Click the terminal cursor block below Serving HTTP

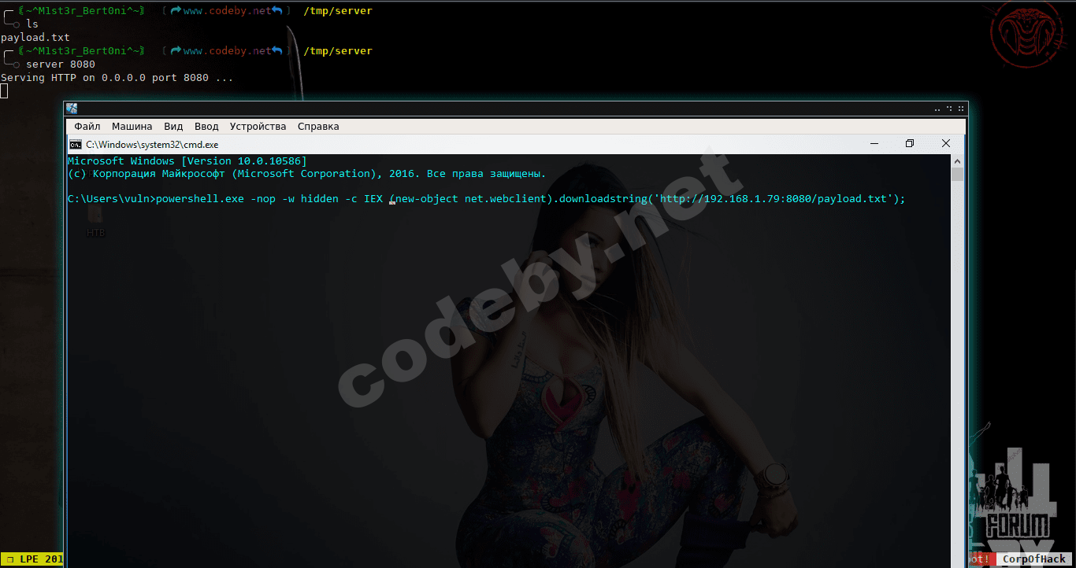pyautogui.click(x=4, y=90)
